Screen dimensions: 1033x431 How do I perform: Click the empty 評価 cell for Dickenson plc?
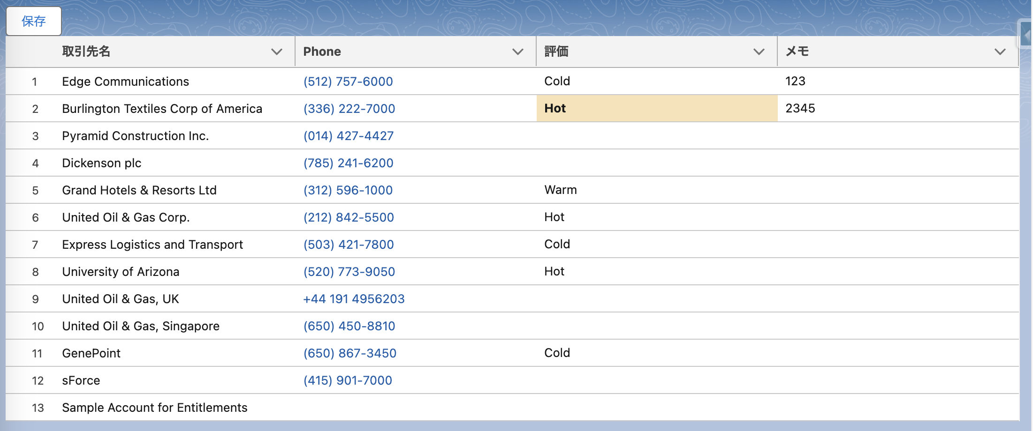click(x=656, y=163)
